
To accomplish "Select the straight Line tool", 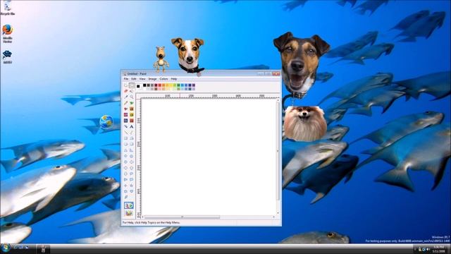I will tap(125, 133).
